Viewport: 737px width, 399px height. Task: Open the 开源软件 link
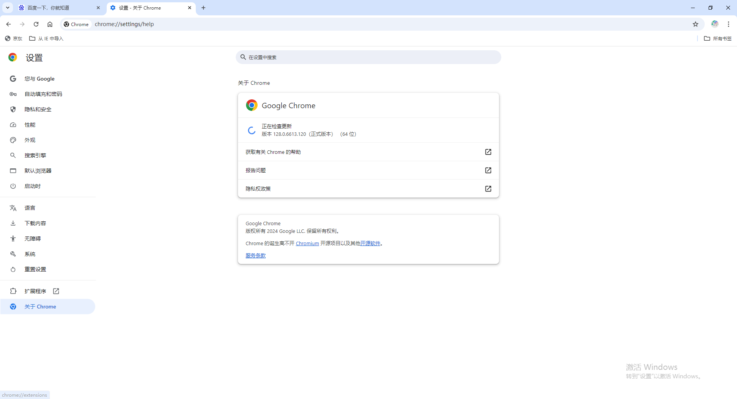(x=370, y=243)
